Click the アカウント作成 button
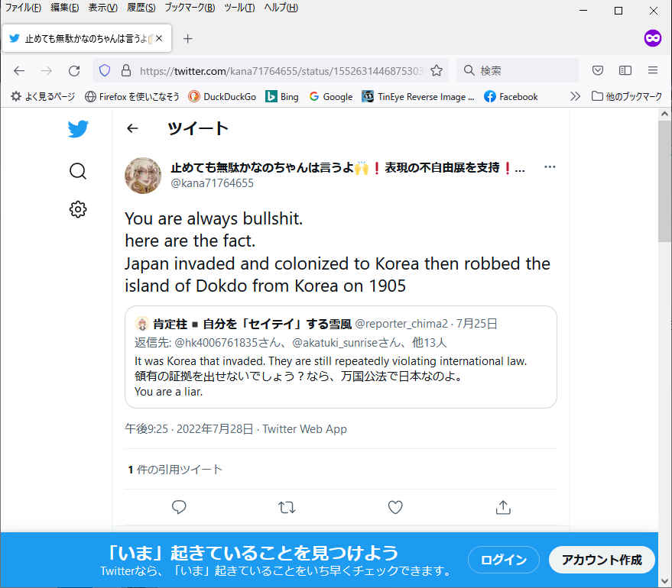Viewport: 672px width, 588px height. [602, 560]
